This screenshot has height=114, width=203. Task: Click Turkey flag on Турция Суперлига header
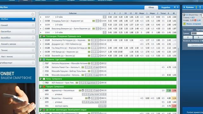pos(44,86)
